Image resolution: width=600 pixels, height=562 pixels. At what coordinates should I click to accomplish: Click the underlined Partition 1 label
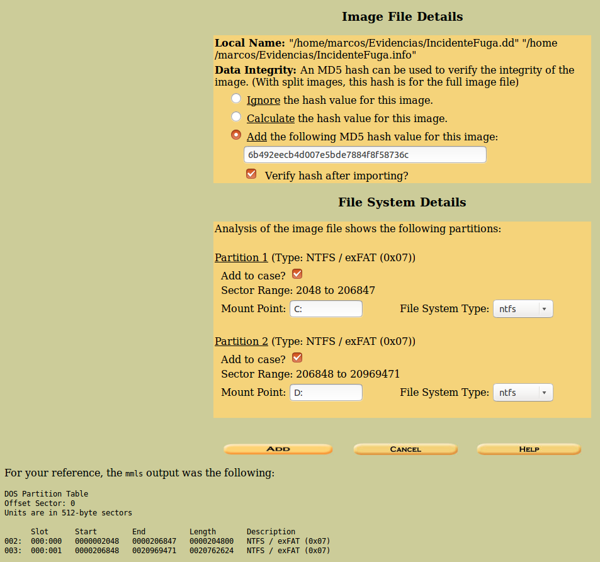click(x=241, y=257)
